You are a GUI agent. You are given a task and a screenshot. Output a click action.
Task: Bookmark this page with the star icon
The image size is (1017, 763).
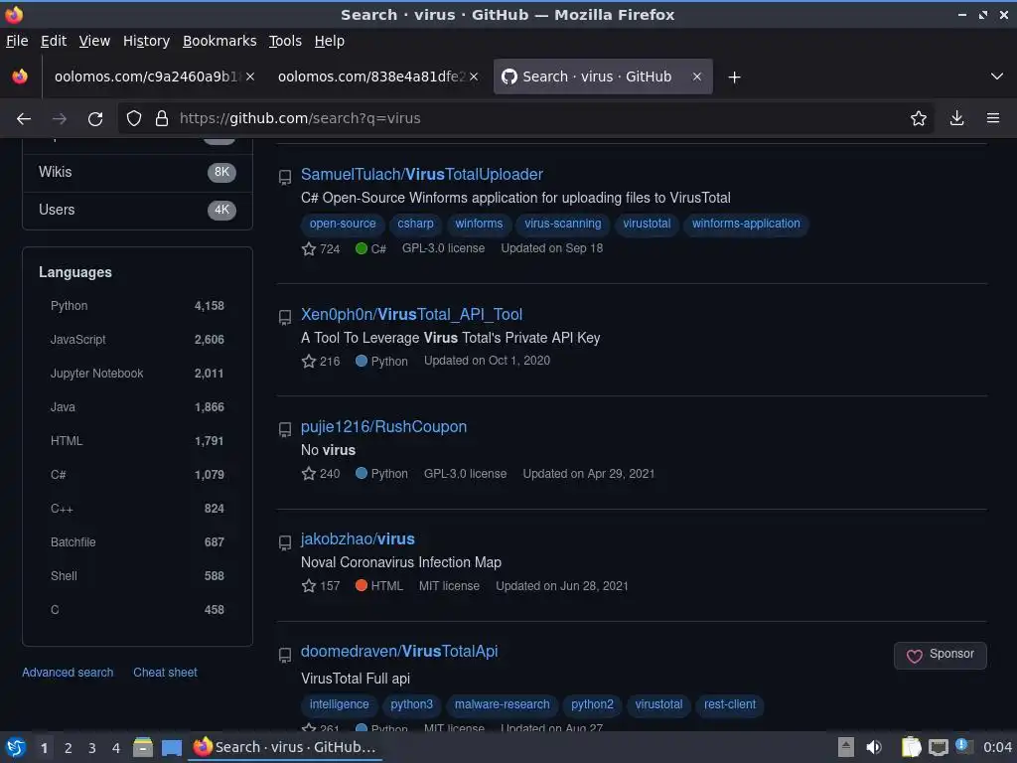(x=918, y=118)
